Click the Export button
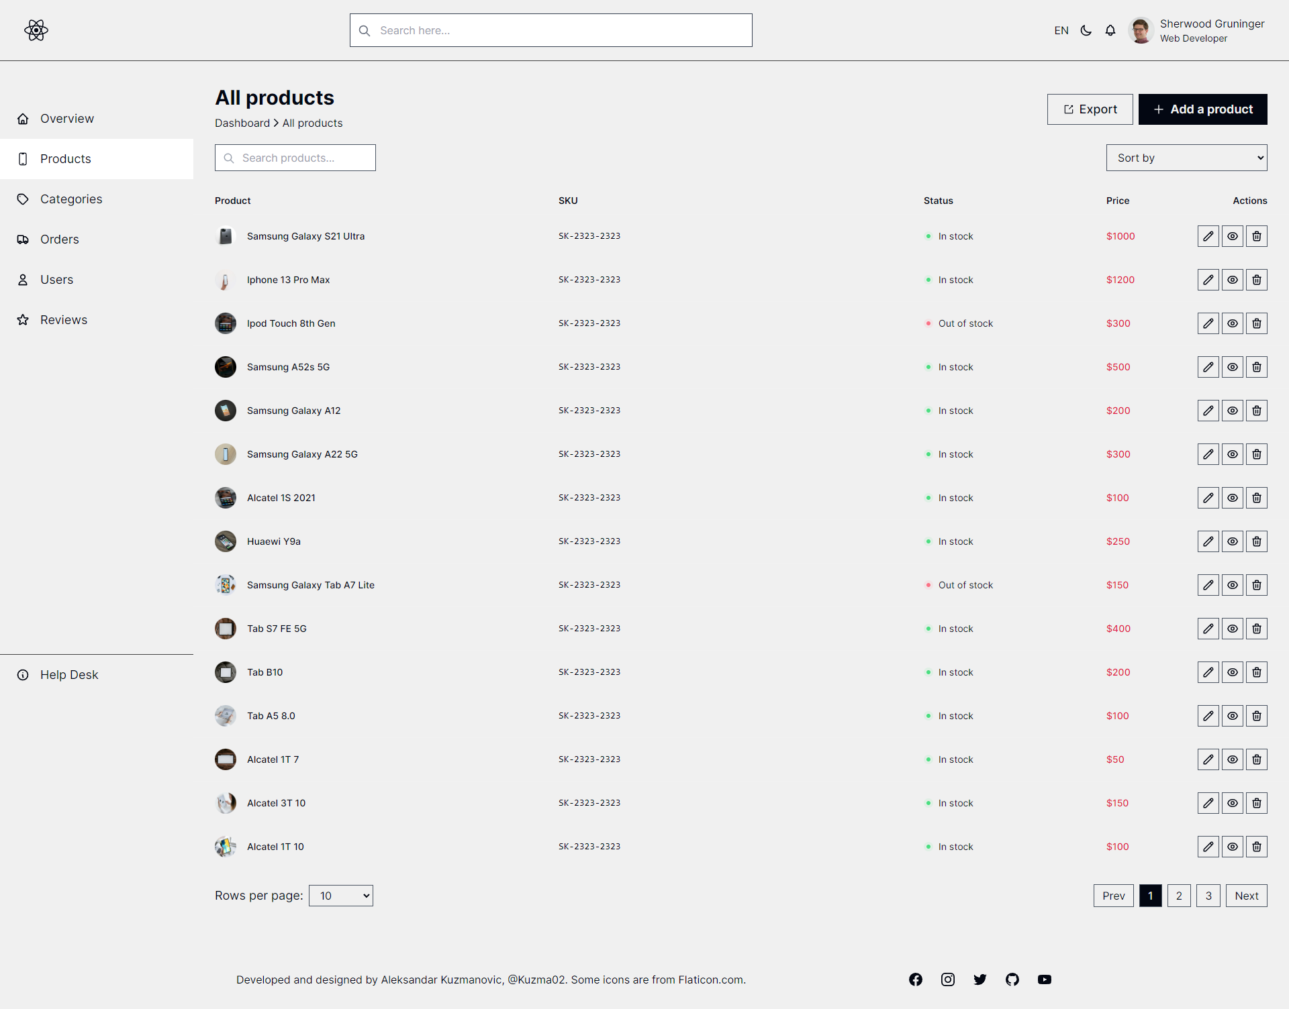Image resolution: width=1289 pixels, height=1009 pixels. pos(1089,109)
